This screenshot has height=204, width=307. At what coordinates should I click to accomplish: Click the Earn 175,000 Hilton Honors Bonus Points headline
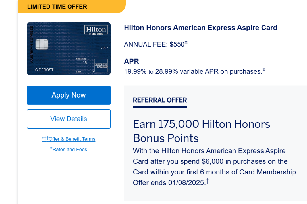coord(202,131)
